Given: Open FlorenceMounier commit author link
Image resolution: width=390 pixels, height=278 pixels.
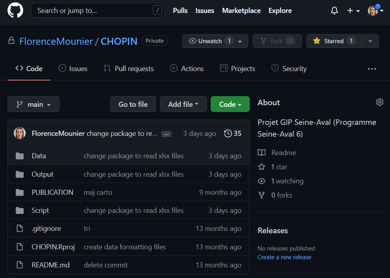Looking at the screenshot, I should [x=58, y=134].
